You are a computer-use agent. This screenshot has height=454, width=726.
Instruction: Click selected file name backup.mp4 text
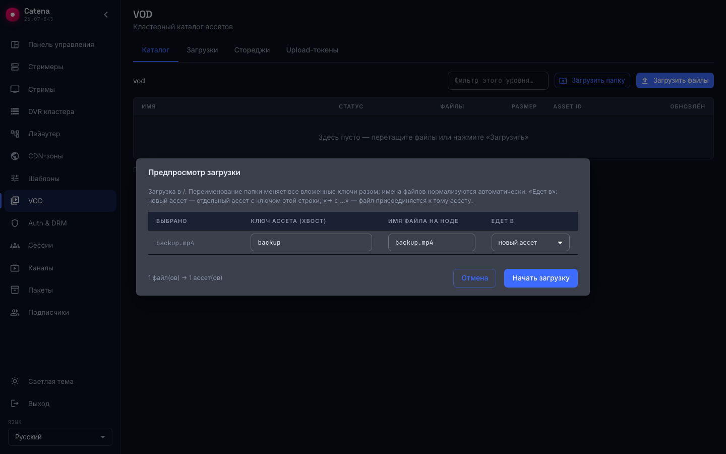point(175,243)
